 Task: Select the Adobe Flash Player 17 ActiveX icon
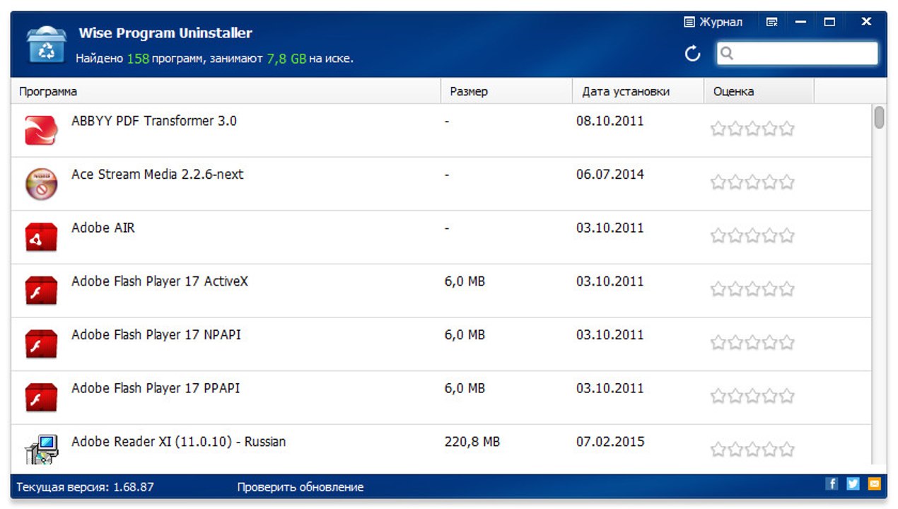[x=41, y=291]
